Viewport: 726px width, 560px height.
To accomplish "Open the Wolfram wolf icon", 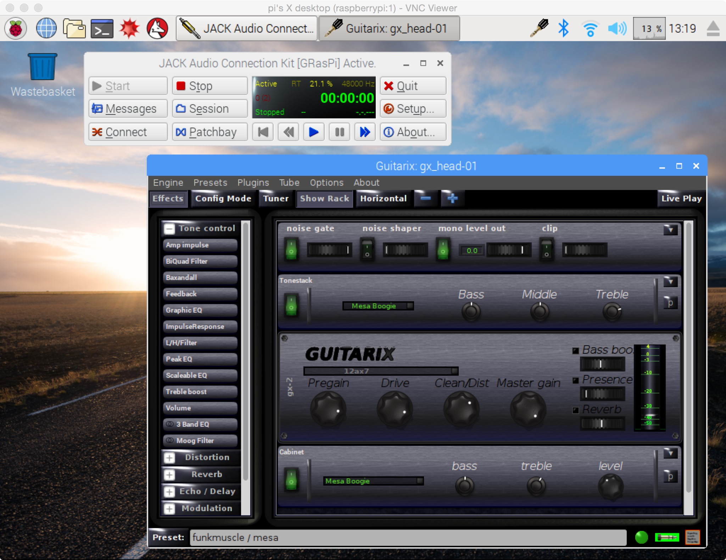I will [x=157, y=28].
